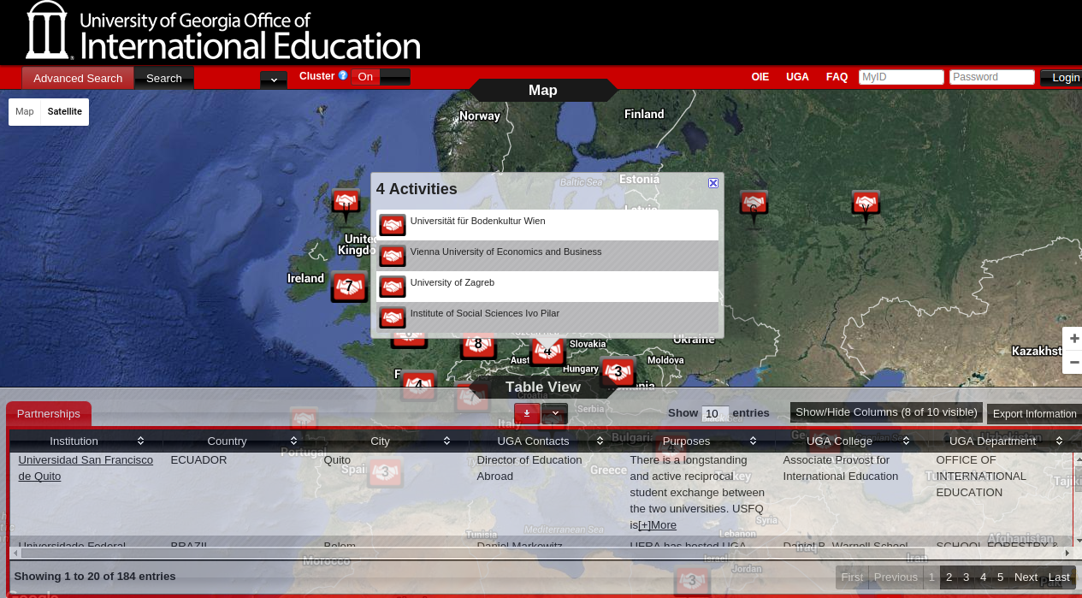Click the handshake marker labeled V in Russia
Screen dimensions: 1082x598
[x=866, y=205]
